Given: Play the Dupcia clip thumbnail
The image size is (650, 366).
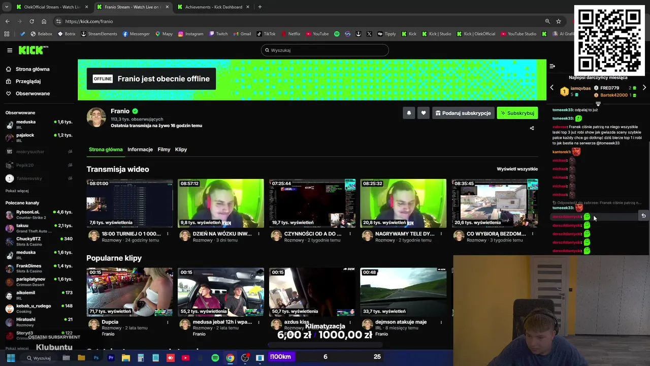Looking at the screenshot, I should (129, 292).
